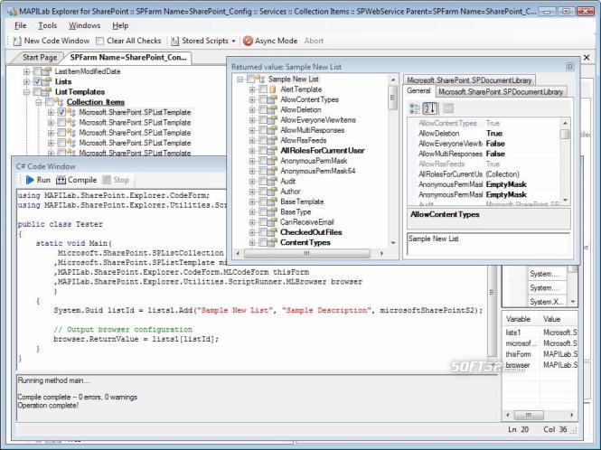601x450 pixels.
Task: Close the SPFarm document tab with the X
Action: coord(587,58)
